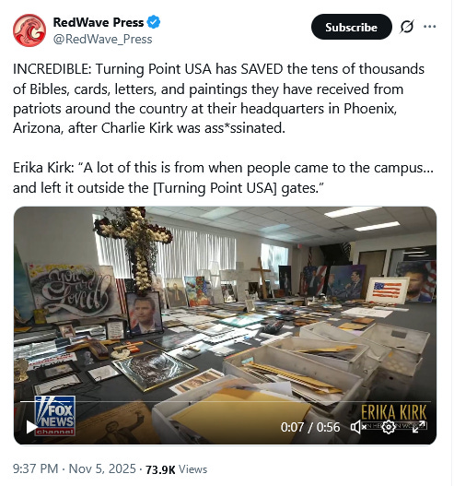
Task: Click the tweet body text
Action: [x=223, y=128]
